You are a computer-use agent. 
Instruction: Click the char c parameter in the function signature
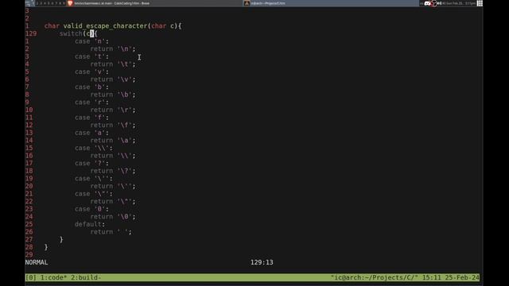[162, 26]
